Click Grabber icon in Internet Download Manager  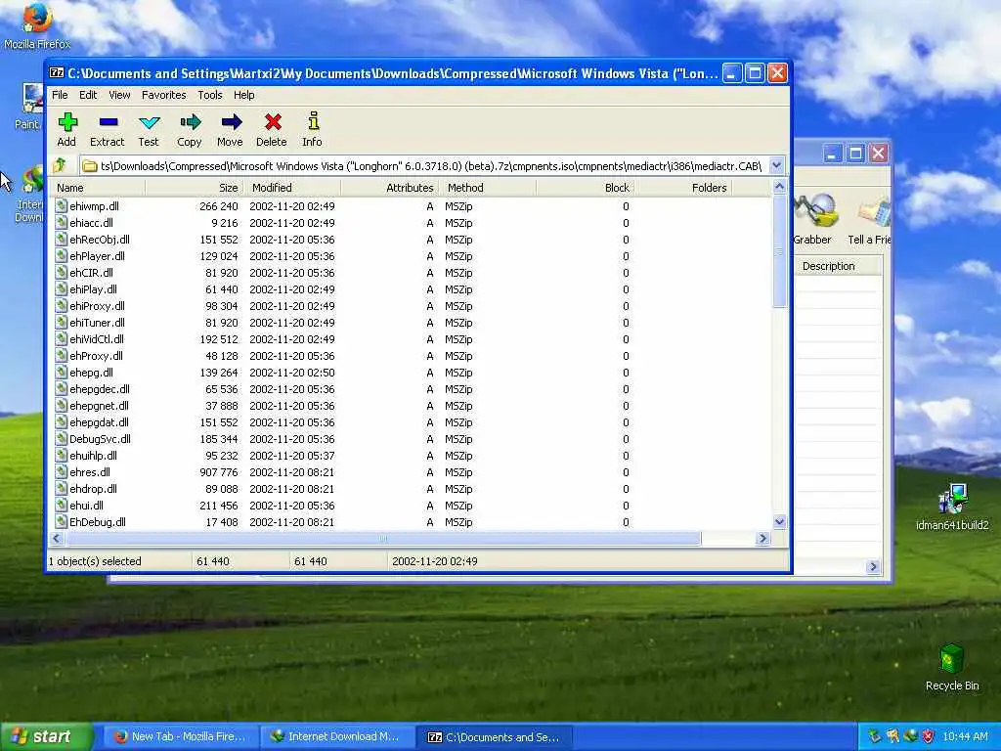click(x=815, y=211)
